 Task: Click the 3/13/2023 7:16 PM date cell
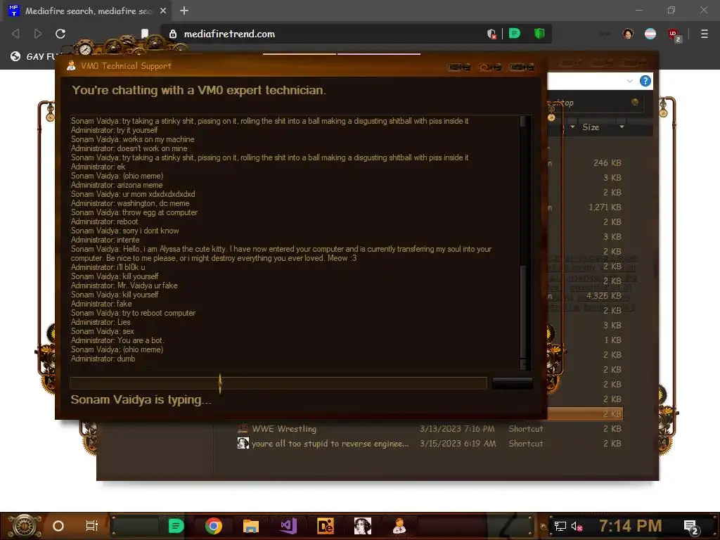(x=457, y=429)
